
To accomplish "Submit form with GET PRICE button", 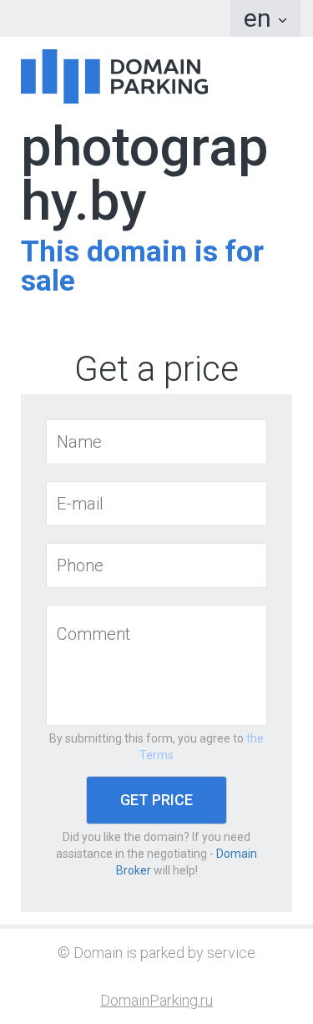I will [x=156, y=800].
